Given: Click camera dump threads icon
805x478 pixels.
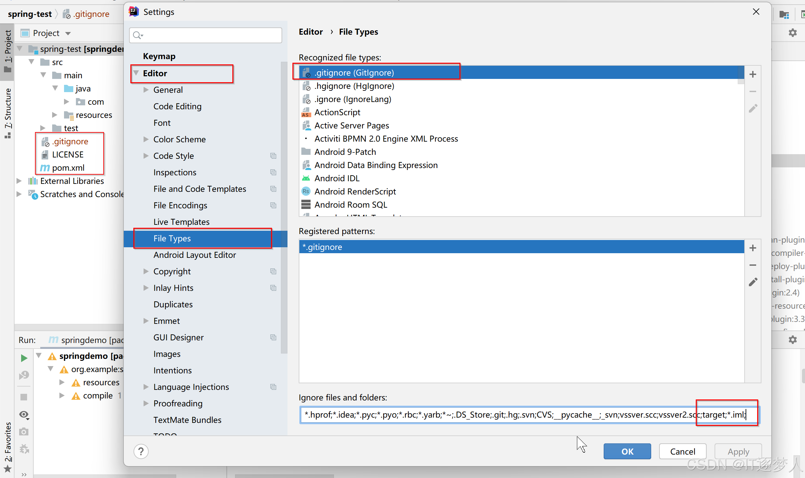Looking at the screenshot, I should (x=24, y=432).
